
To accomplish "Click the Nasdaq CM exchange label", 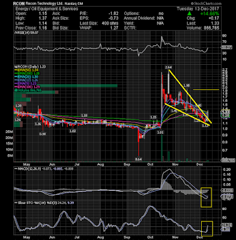I will [74, 4].
